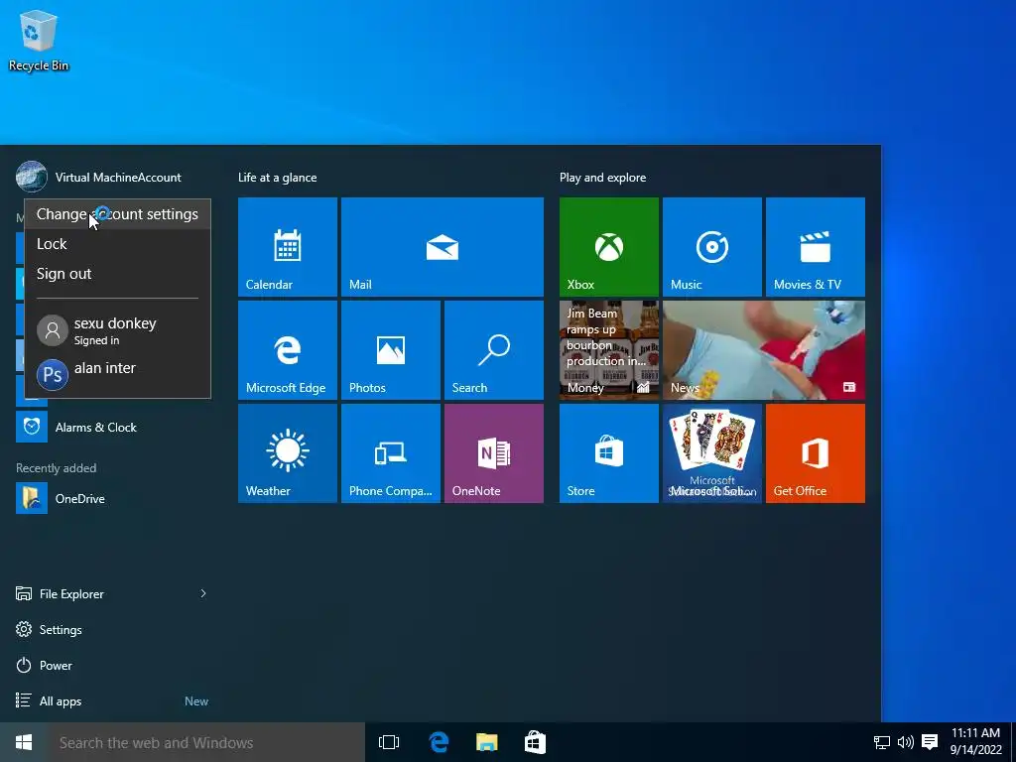
Task: Open the Calendar tile
Action: [x=287, y=247]
